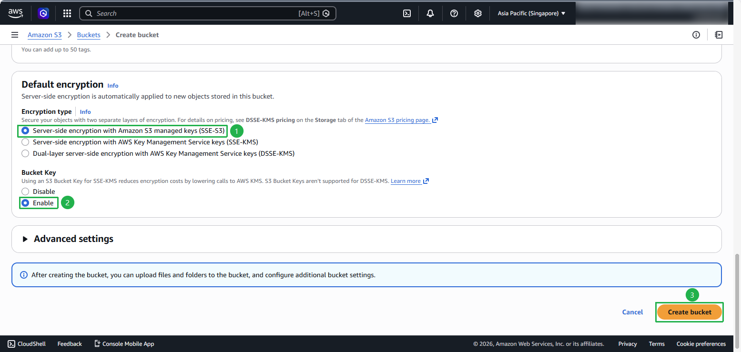The width and height of the screenshot is (741, 352).
Task: Click the CloudShell icon in the footer
Action: point(11,344)
